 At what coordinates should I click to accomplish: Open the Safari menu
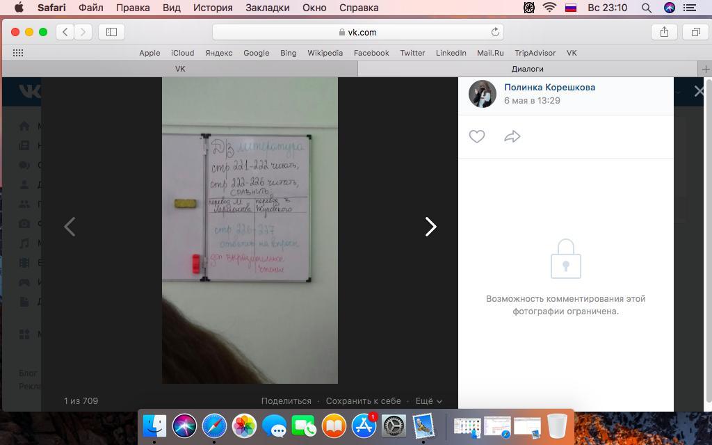click(x=51, y=8)
